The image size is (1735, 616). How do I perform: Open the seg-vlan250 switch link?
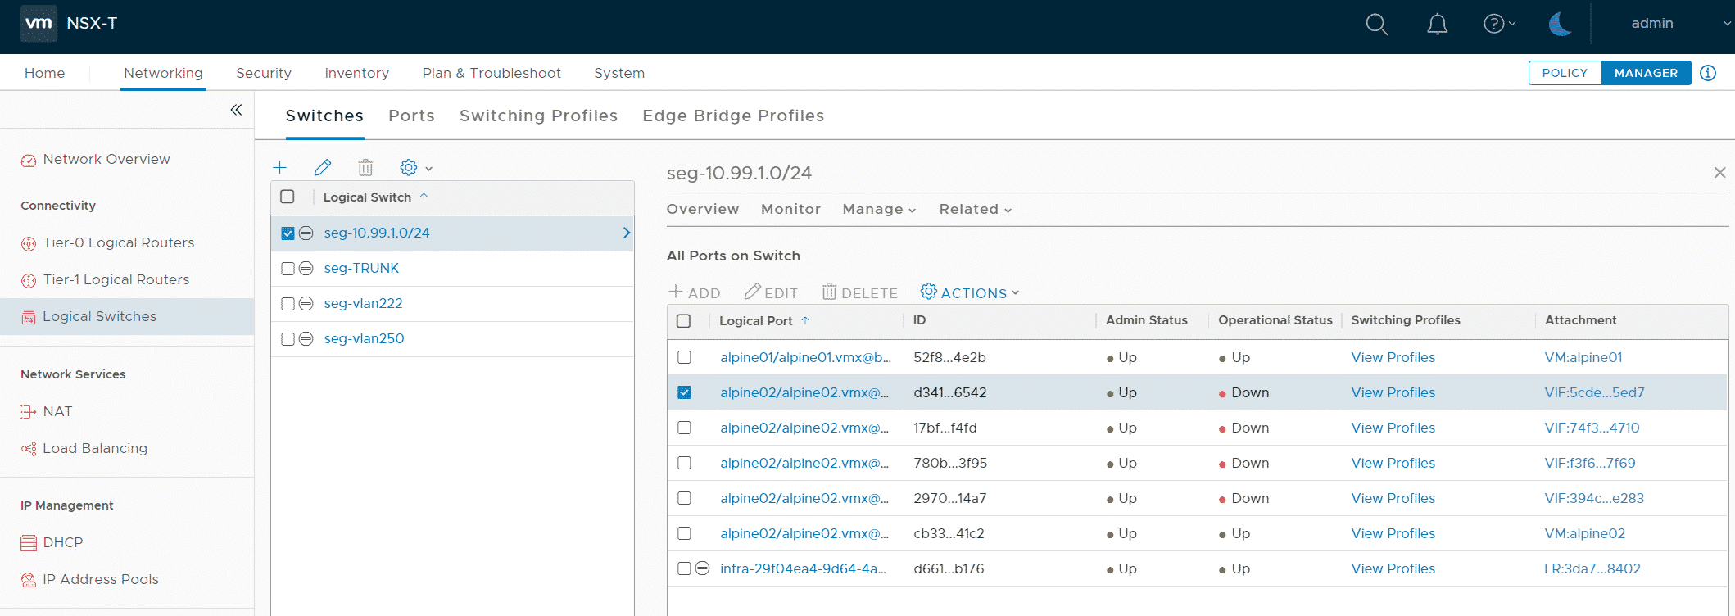coord(364,339)
